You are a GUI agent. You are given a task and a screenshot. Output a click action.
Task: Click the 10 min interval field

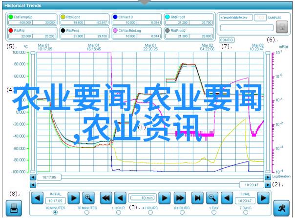pos(143,198)
